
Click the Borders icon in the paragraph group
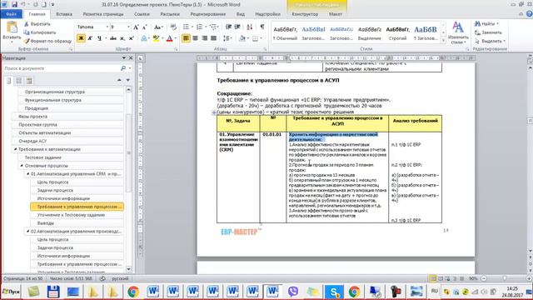pyautogui.click(x=256, y=38)
